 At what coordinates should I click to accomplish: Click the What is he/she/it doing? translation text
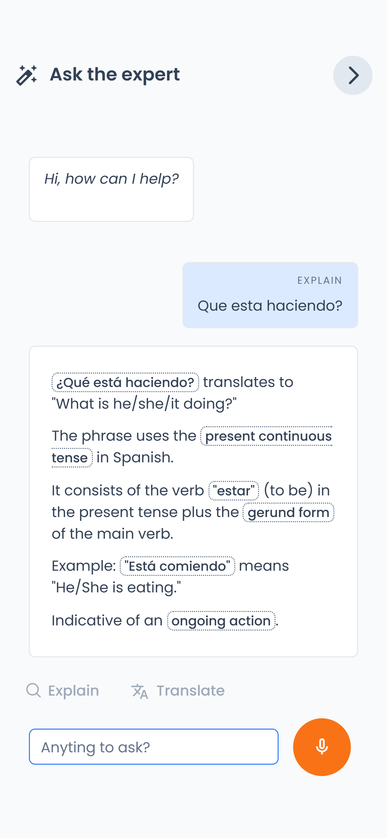click(x=144, y=404)
